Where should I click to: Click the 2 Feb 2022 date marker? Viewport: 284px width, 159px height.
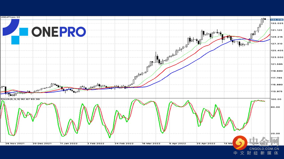[96, 144]
